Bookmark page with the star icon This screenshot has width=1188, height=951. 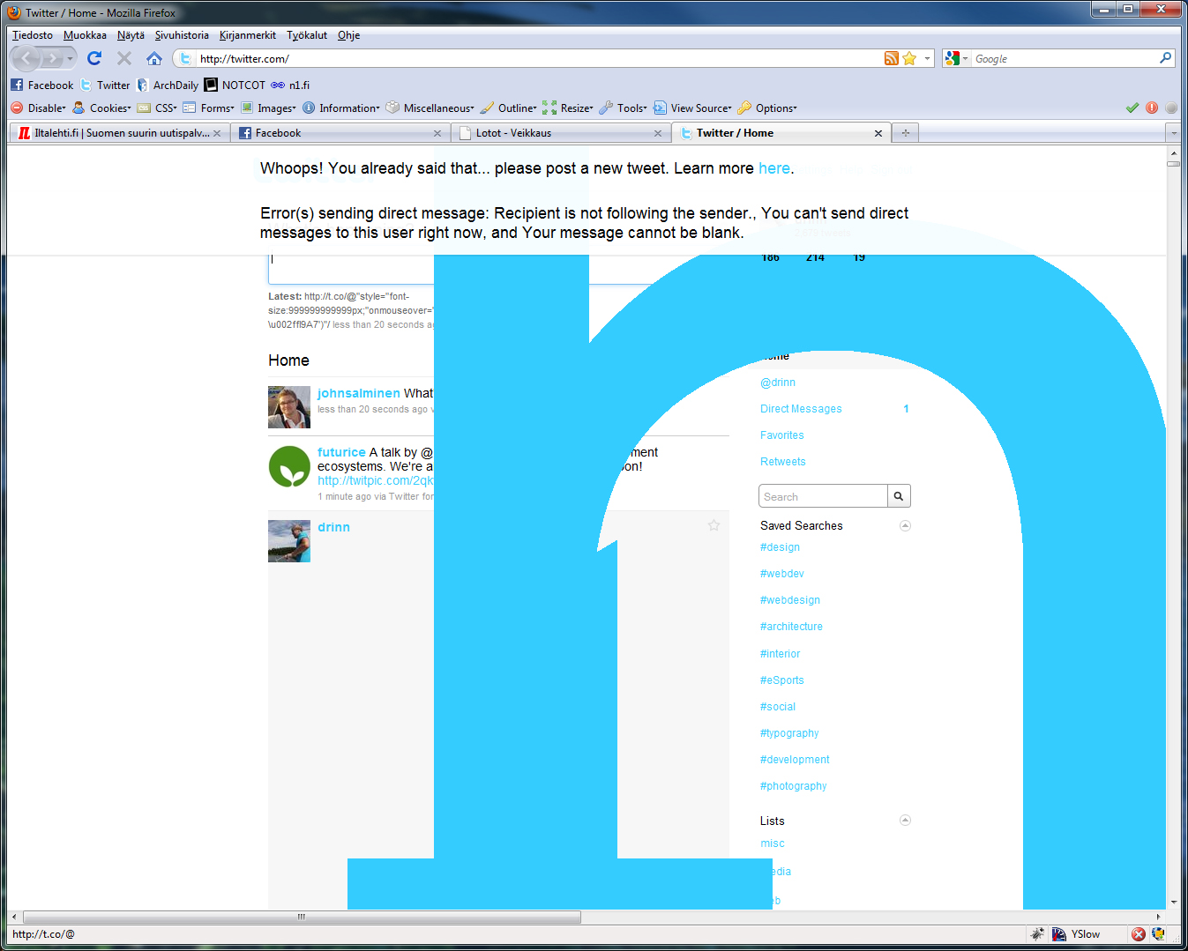pyautogui.click(x=909, y=58)
